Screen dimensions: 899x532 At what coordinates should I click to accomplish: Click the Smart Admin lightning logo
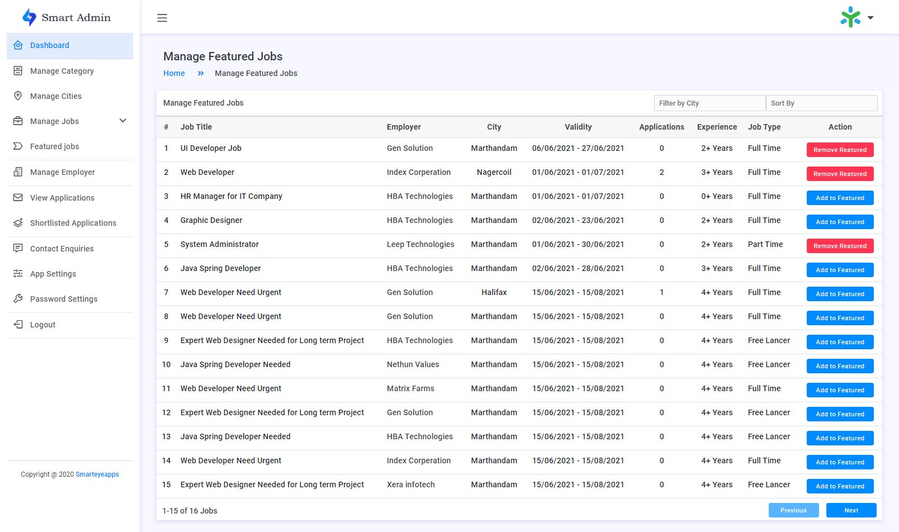point(29,17)
